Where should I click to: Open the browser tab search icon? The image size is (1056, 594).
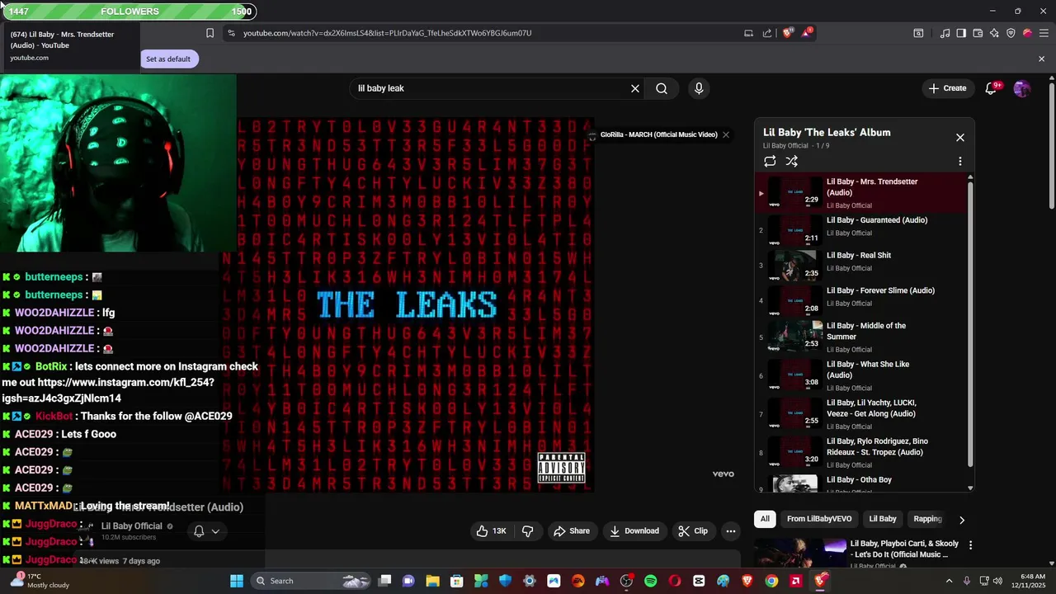918,33
